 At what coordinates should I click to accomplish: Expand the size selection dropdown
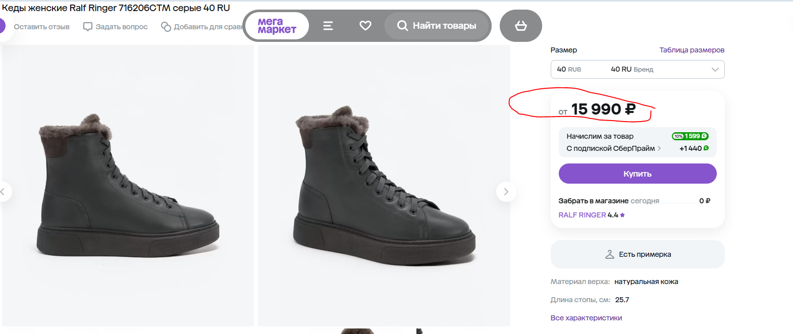pos(715,70)
